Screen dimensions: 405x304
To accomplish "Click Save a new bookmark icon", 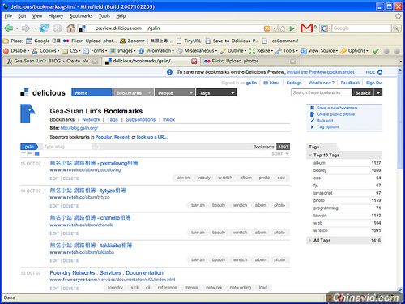I will (313, 108).
